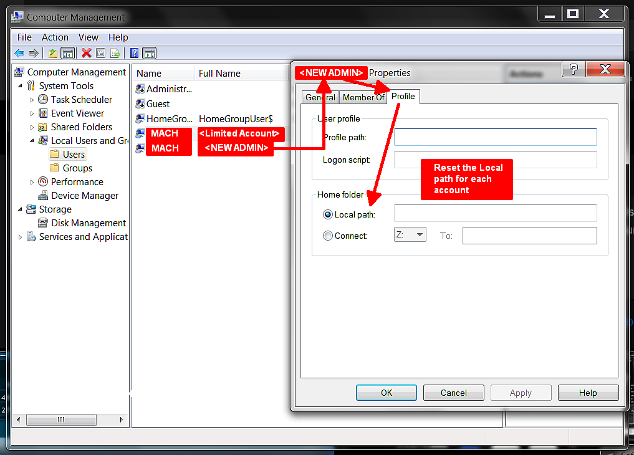Click the tree pane scroll left arrow
634x455 pixels.
pyautogui.click(x=19, y=419)
